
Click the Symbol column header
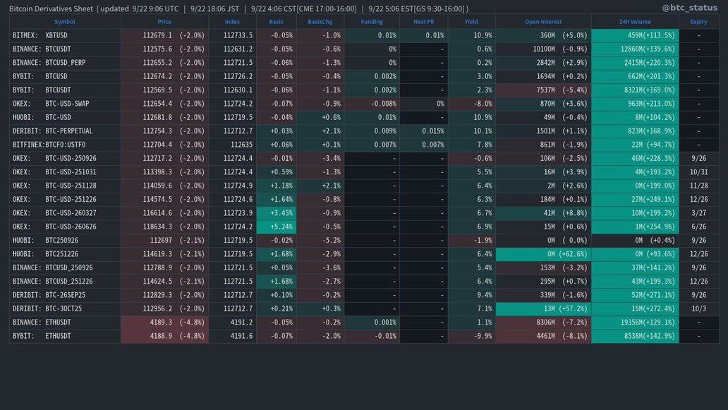click(x=64, y=22)
